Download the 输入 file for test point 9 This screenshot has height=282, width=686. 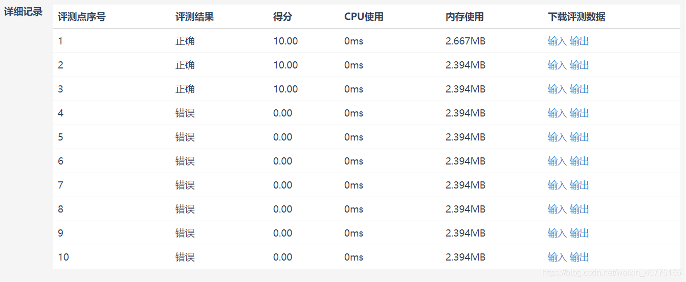pyautogui.click(x=557, y=233)
